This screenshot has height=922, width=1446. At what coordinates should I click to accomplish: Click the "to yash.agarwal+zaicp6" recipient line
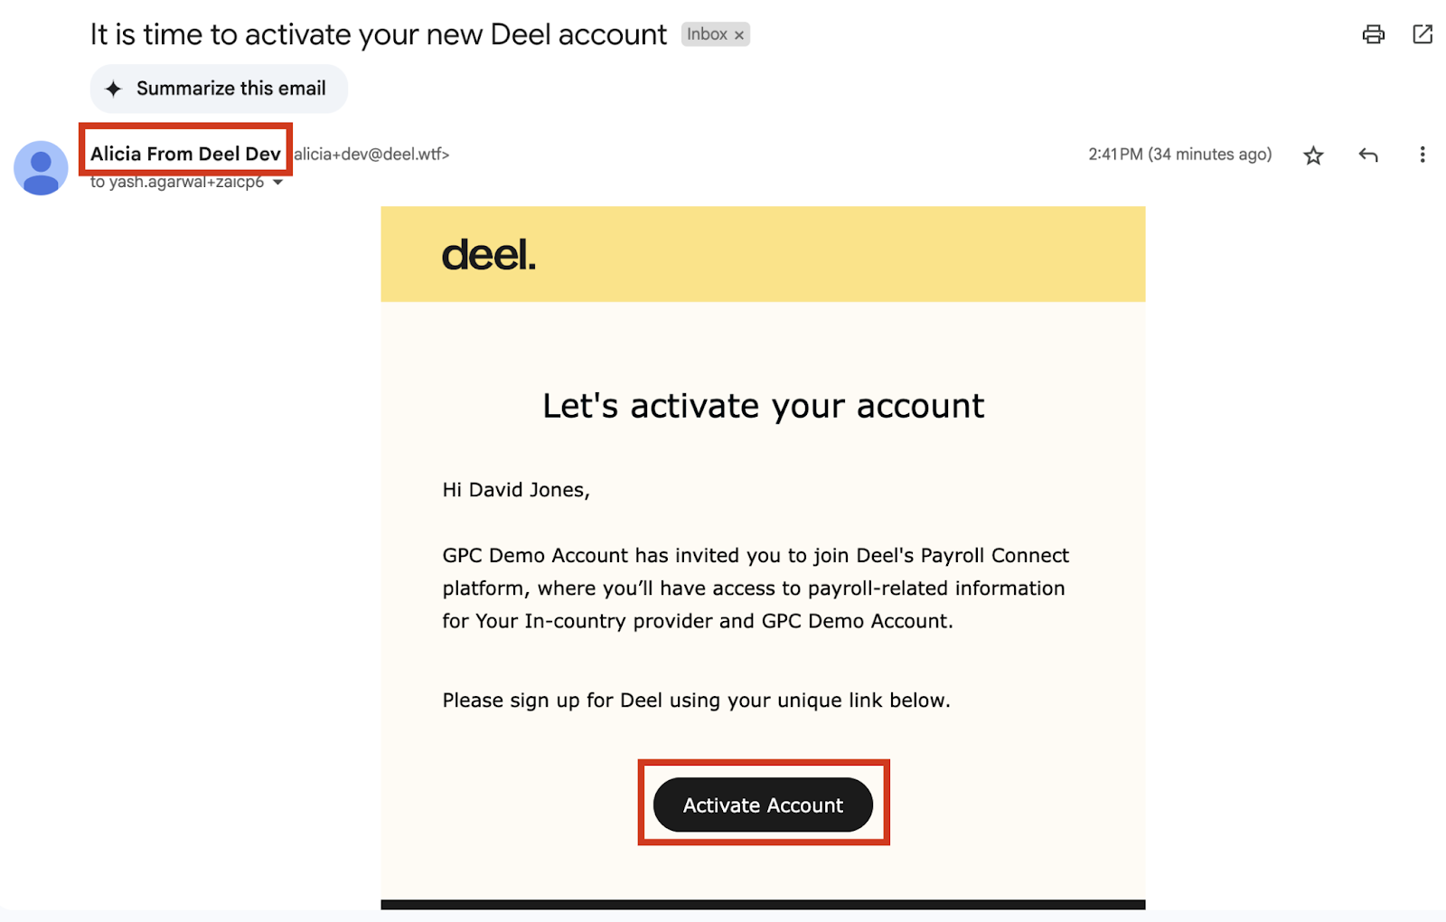177,183
